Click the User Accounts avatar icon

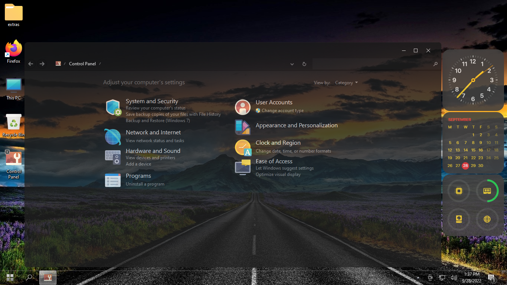point(243,107)
